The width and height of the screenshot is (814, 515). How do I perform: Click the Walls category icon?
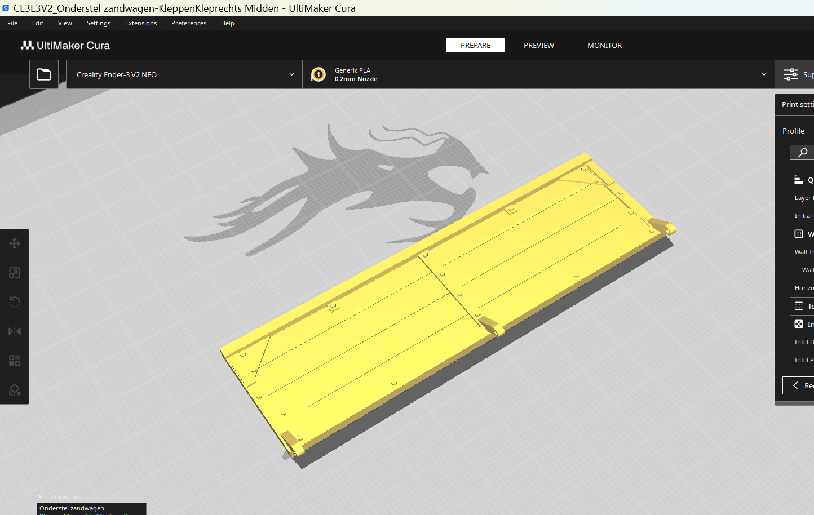(799, 234)
